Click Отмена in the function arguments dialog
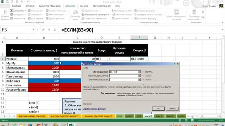This screenshot has height=126, width=225. coord(172,108)
